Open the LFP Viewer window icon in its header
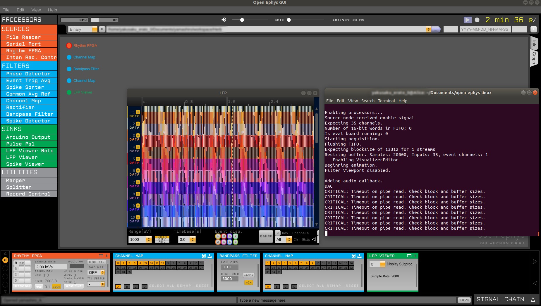Screen dimensions: 541x306 409,256
